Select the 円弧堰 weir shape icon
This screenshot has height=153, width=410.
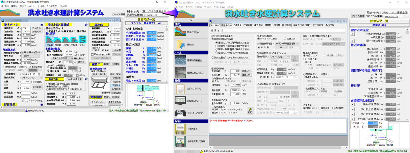pos(58,41)
